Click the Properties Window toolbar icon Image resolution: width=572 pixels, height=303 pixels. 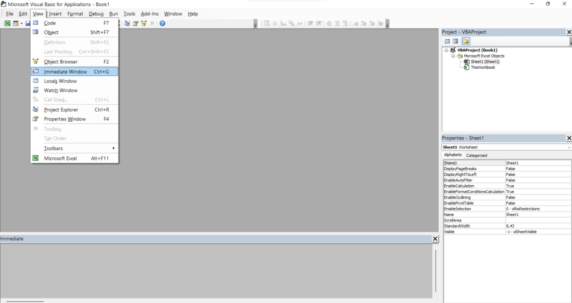135,23
